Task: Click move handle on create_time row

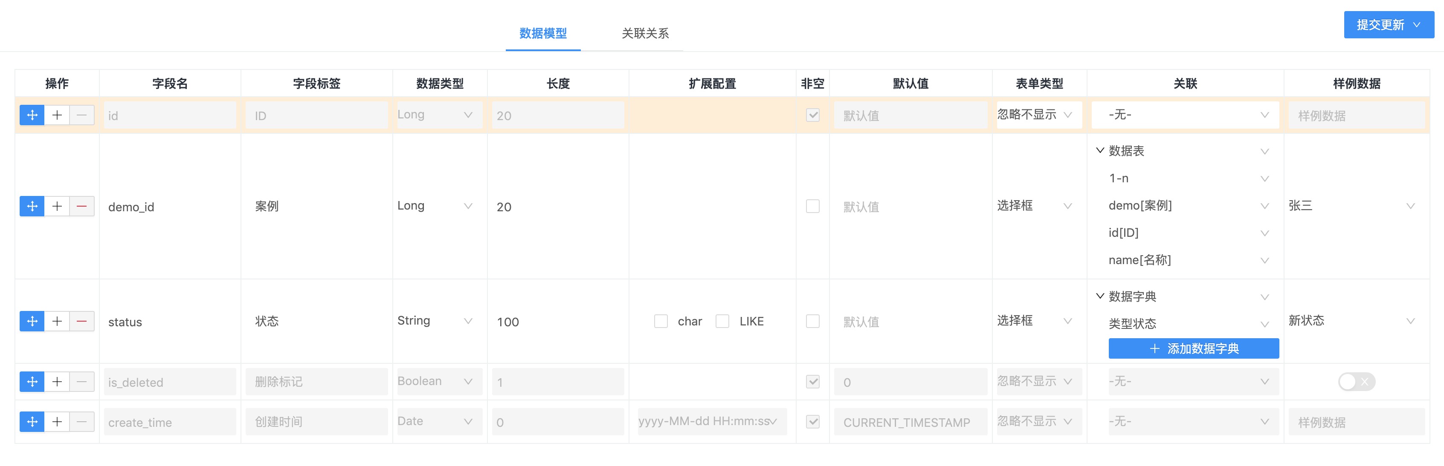Action: click(x=32, y=422)
